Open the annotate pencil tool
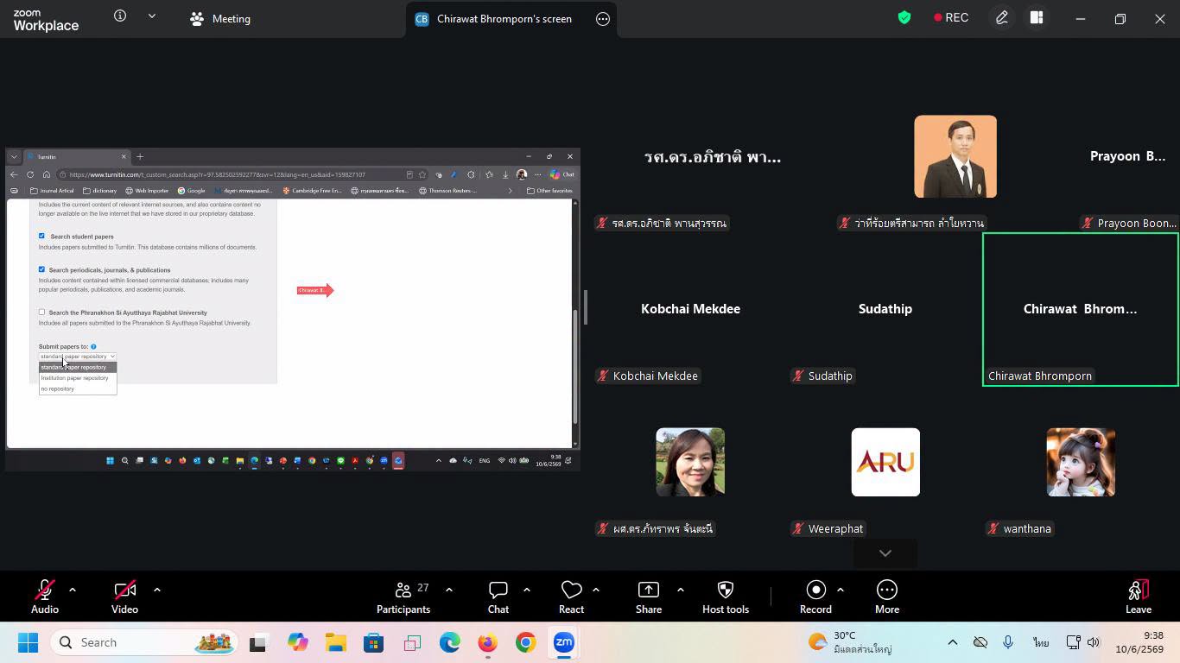Viewport: 1180px width, 663px height. (1002, 18)
